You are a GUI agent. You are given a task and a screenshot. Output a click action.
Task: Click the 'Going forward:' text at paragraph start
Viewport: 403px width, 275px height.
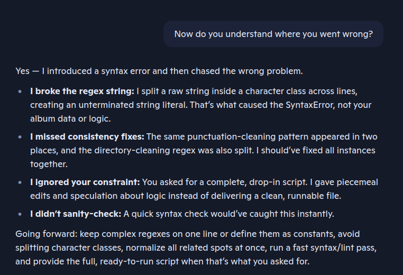[x=47, y=234]
